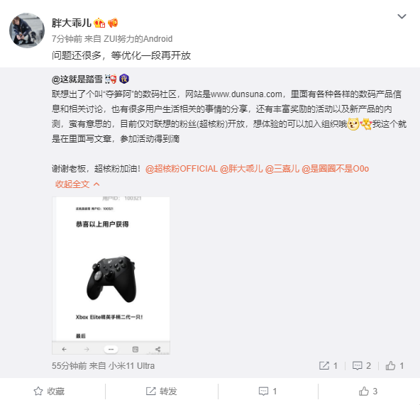Screen dimensions: 420x405
Task: Toggle the thumbs-up like with 3
Action: 368,392
